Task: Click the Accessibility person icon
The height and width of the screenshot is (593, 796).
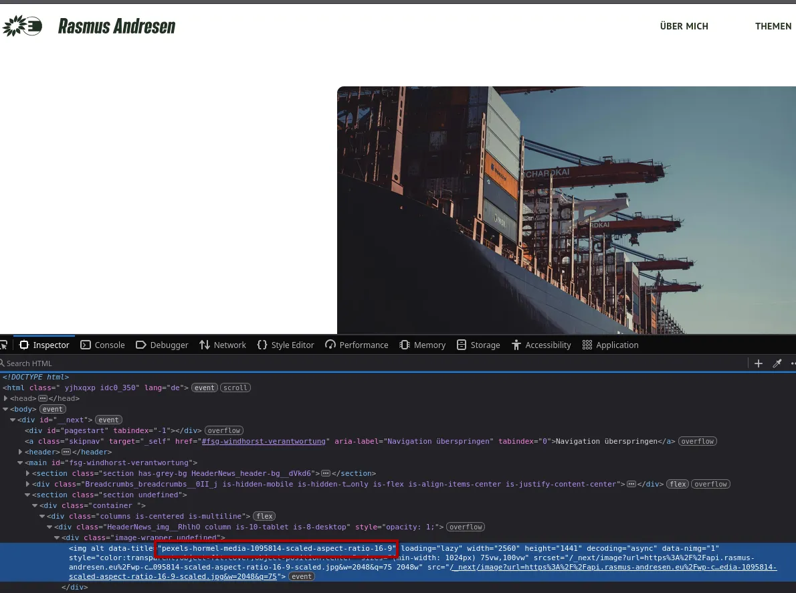Action: [x=516, y=345]
